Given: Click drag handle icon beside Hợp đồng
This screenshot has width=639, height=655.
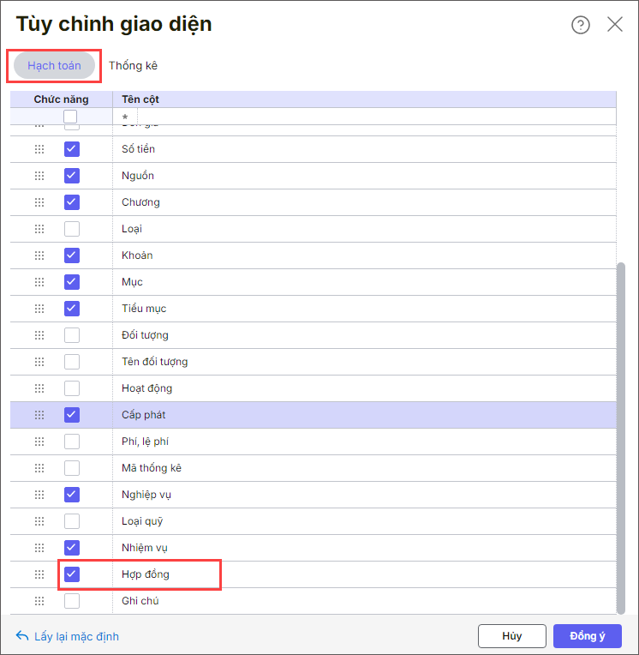Looking at the screenshot, I should pyautogui.click(x=39, y=574).
